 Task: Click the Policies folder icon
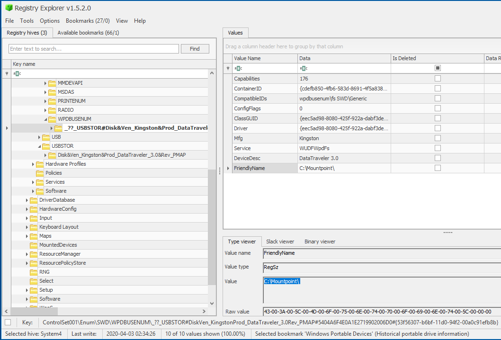pos(40,173)
